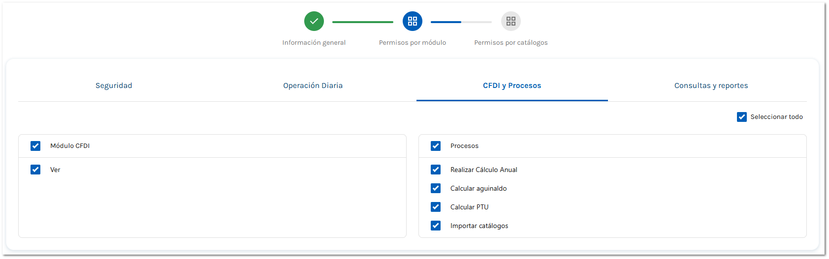Open the Seguridad tab
Screen dimensions: 829x259
tap(114, 86)
